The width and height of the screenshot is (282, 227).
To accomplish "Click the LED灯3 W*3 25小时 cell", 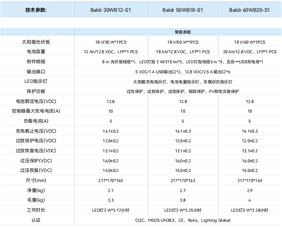I will point(183,210).
